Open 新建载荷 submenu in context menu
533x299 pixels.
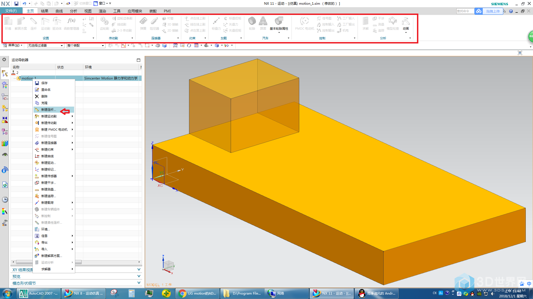tap(54, 203)
